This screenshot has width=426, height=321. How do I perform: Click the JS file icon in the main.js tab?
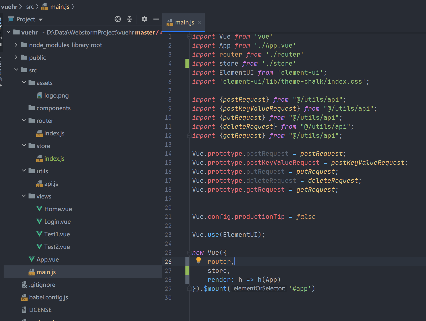pos(170,23)
